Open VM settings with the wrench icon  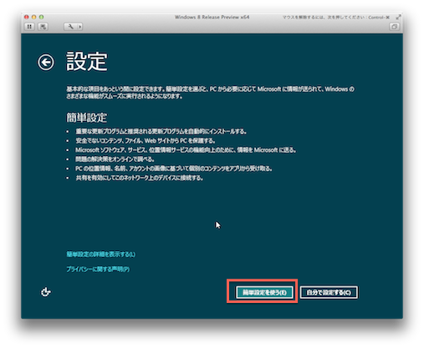tap(70, 27)
